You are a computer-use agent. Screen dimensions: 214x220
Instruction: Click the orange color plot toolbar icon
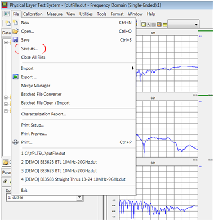(x=159, y=24)
